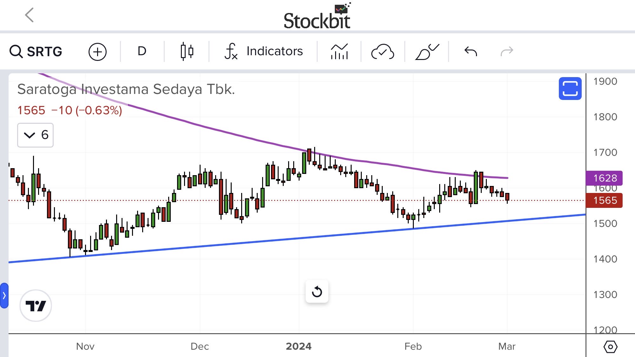This screenshot has width=635, height=357.
Task: Tap the back arrow at top left
Action: [29, 15]
